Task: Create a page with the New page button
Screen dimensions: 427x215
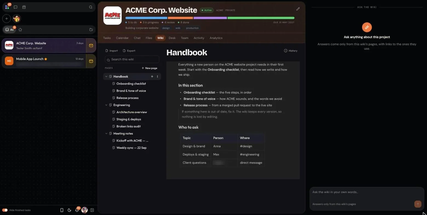Action: pyautogui.click(x=149, y=68)
